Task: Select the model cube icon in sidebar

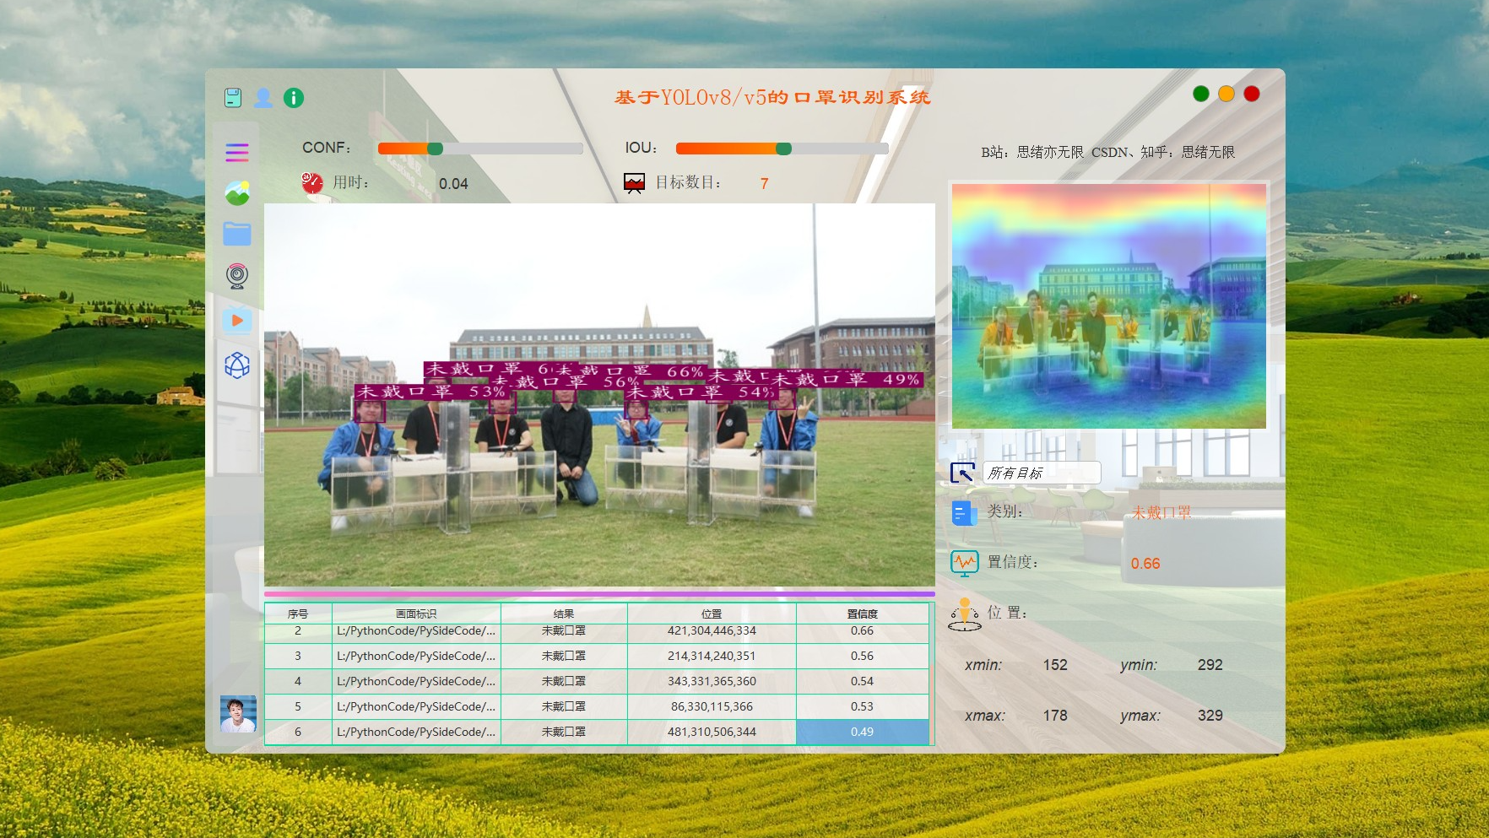Action: coord(237,365)
